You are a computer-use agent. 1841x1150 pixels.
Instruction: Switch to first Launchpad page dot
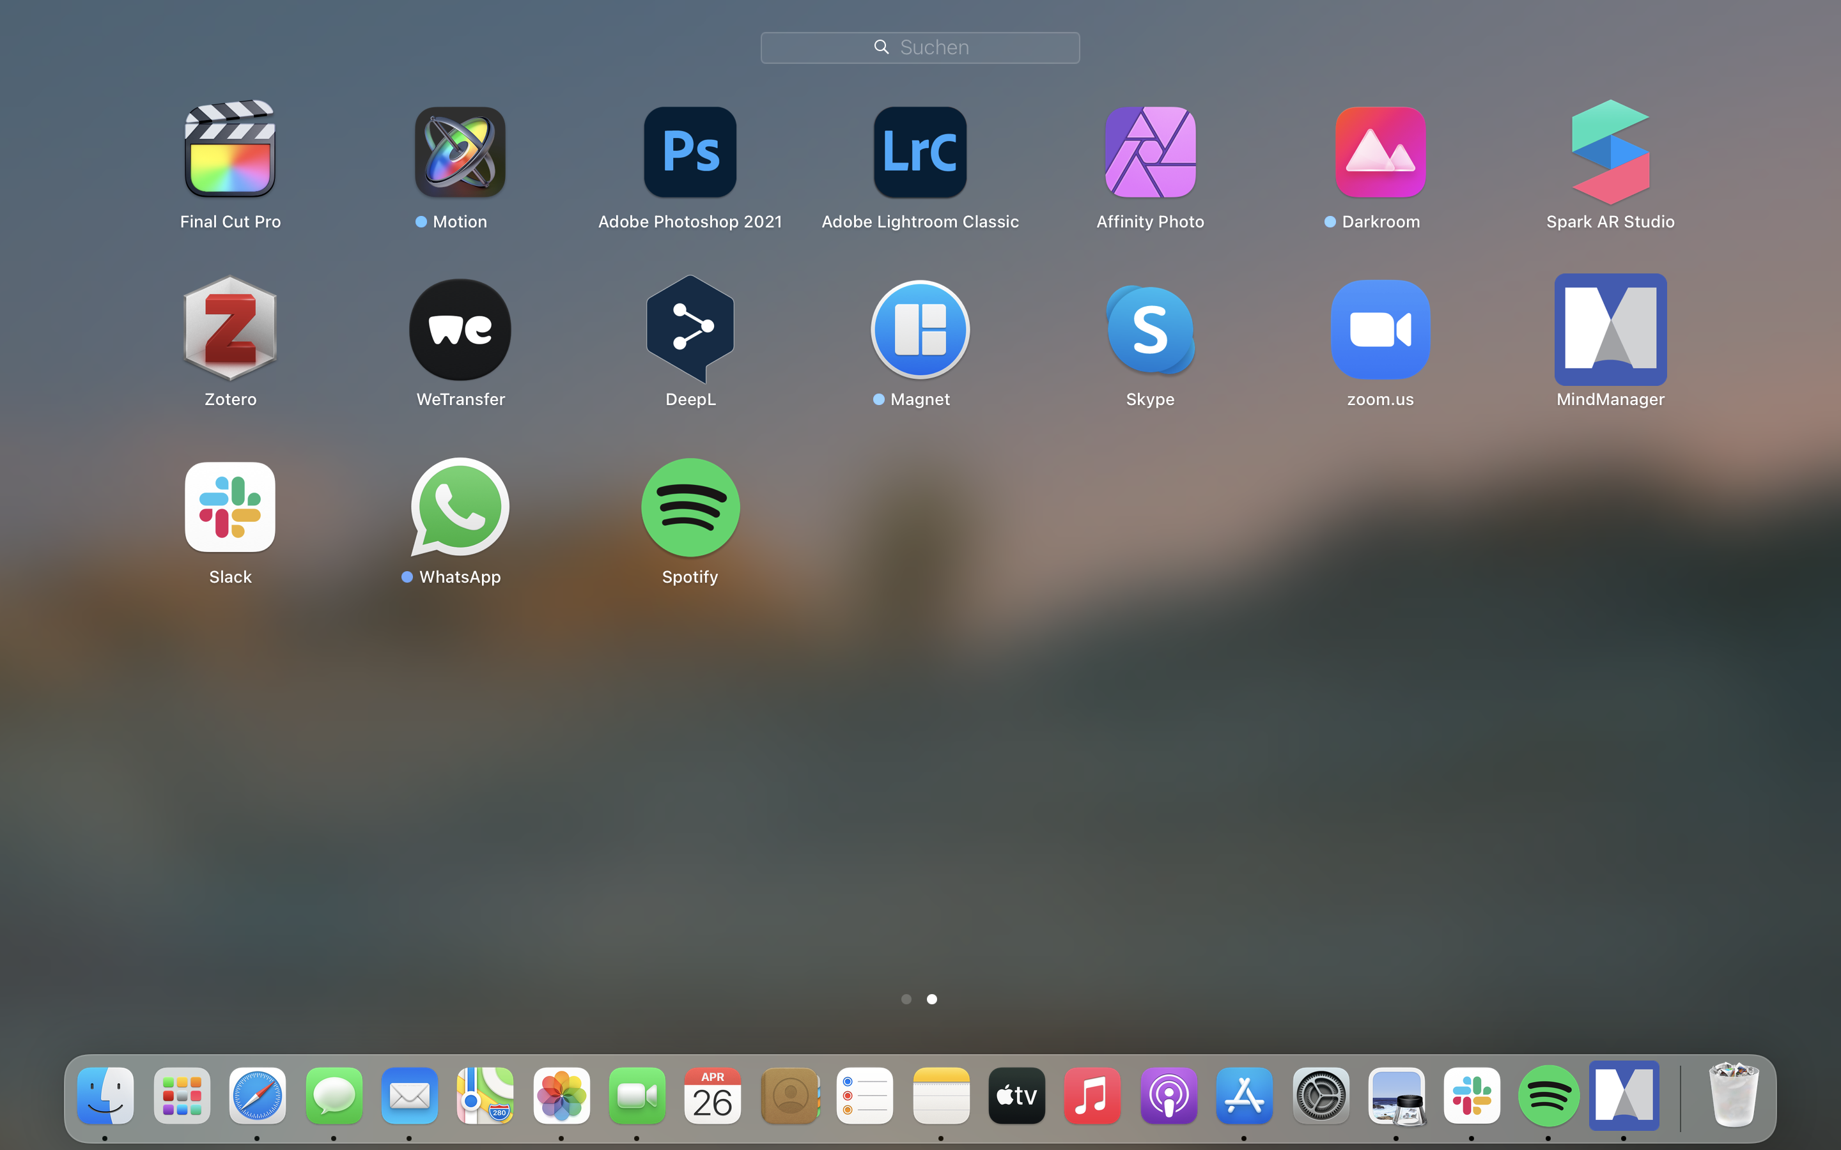pyautogui.click(x=906, y=999)
